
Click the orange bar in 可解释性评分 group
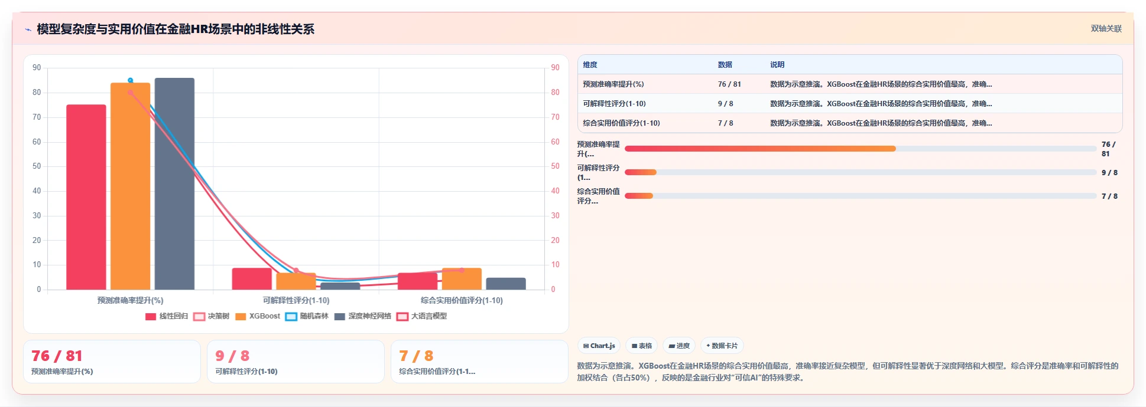[x=296, y=281]
